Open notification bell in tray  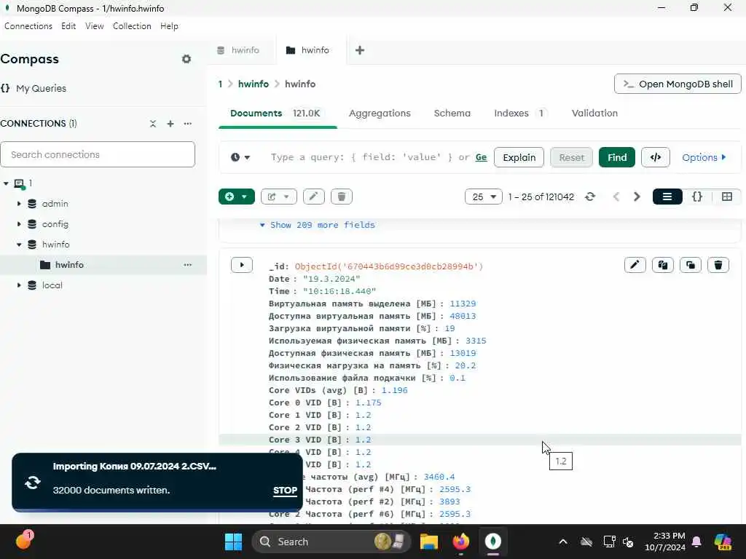tap(696, 542)
